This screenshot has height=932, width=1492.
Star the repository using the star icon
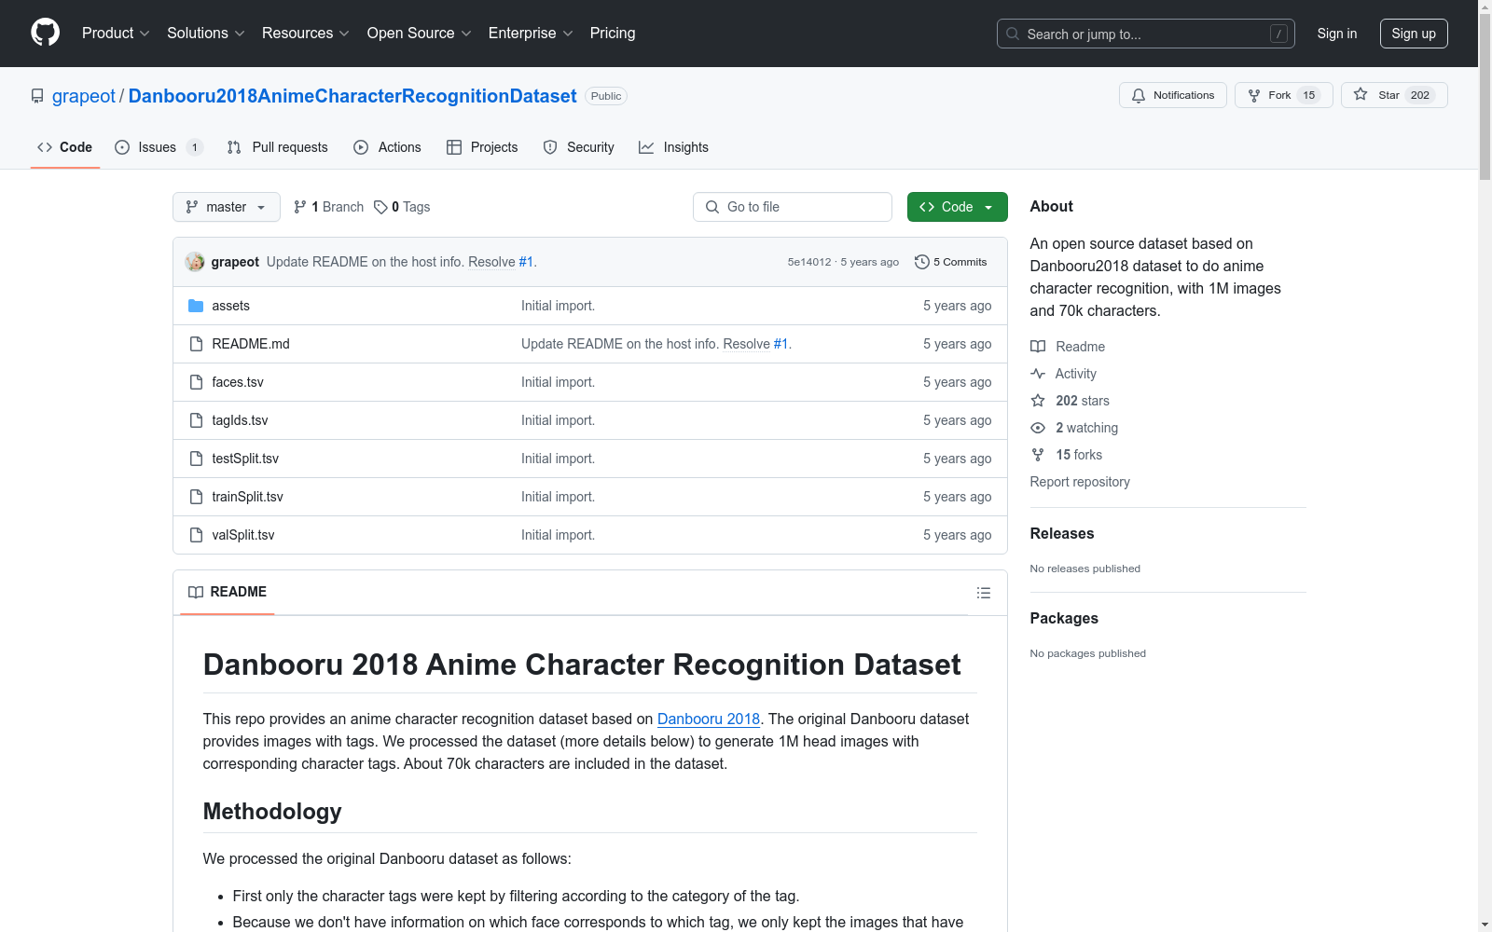1362,94
